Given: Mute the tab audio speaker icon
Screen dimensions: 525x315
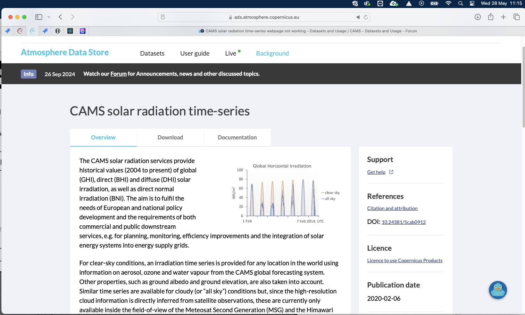Looking at the screenshot, I should pyautogui.click(x=358, y=17).
